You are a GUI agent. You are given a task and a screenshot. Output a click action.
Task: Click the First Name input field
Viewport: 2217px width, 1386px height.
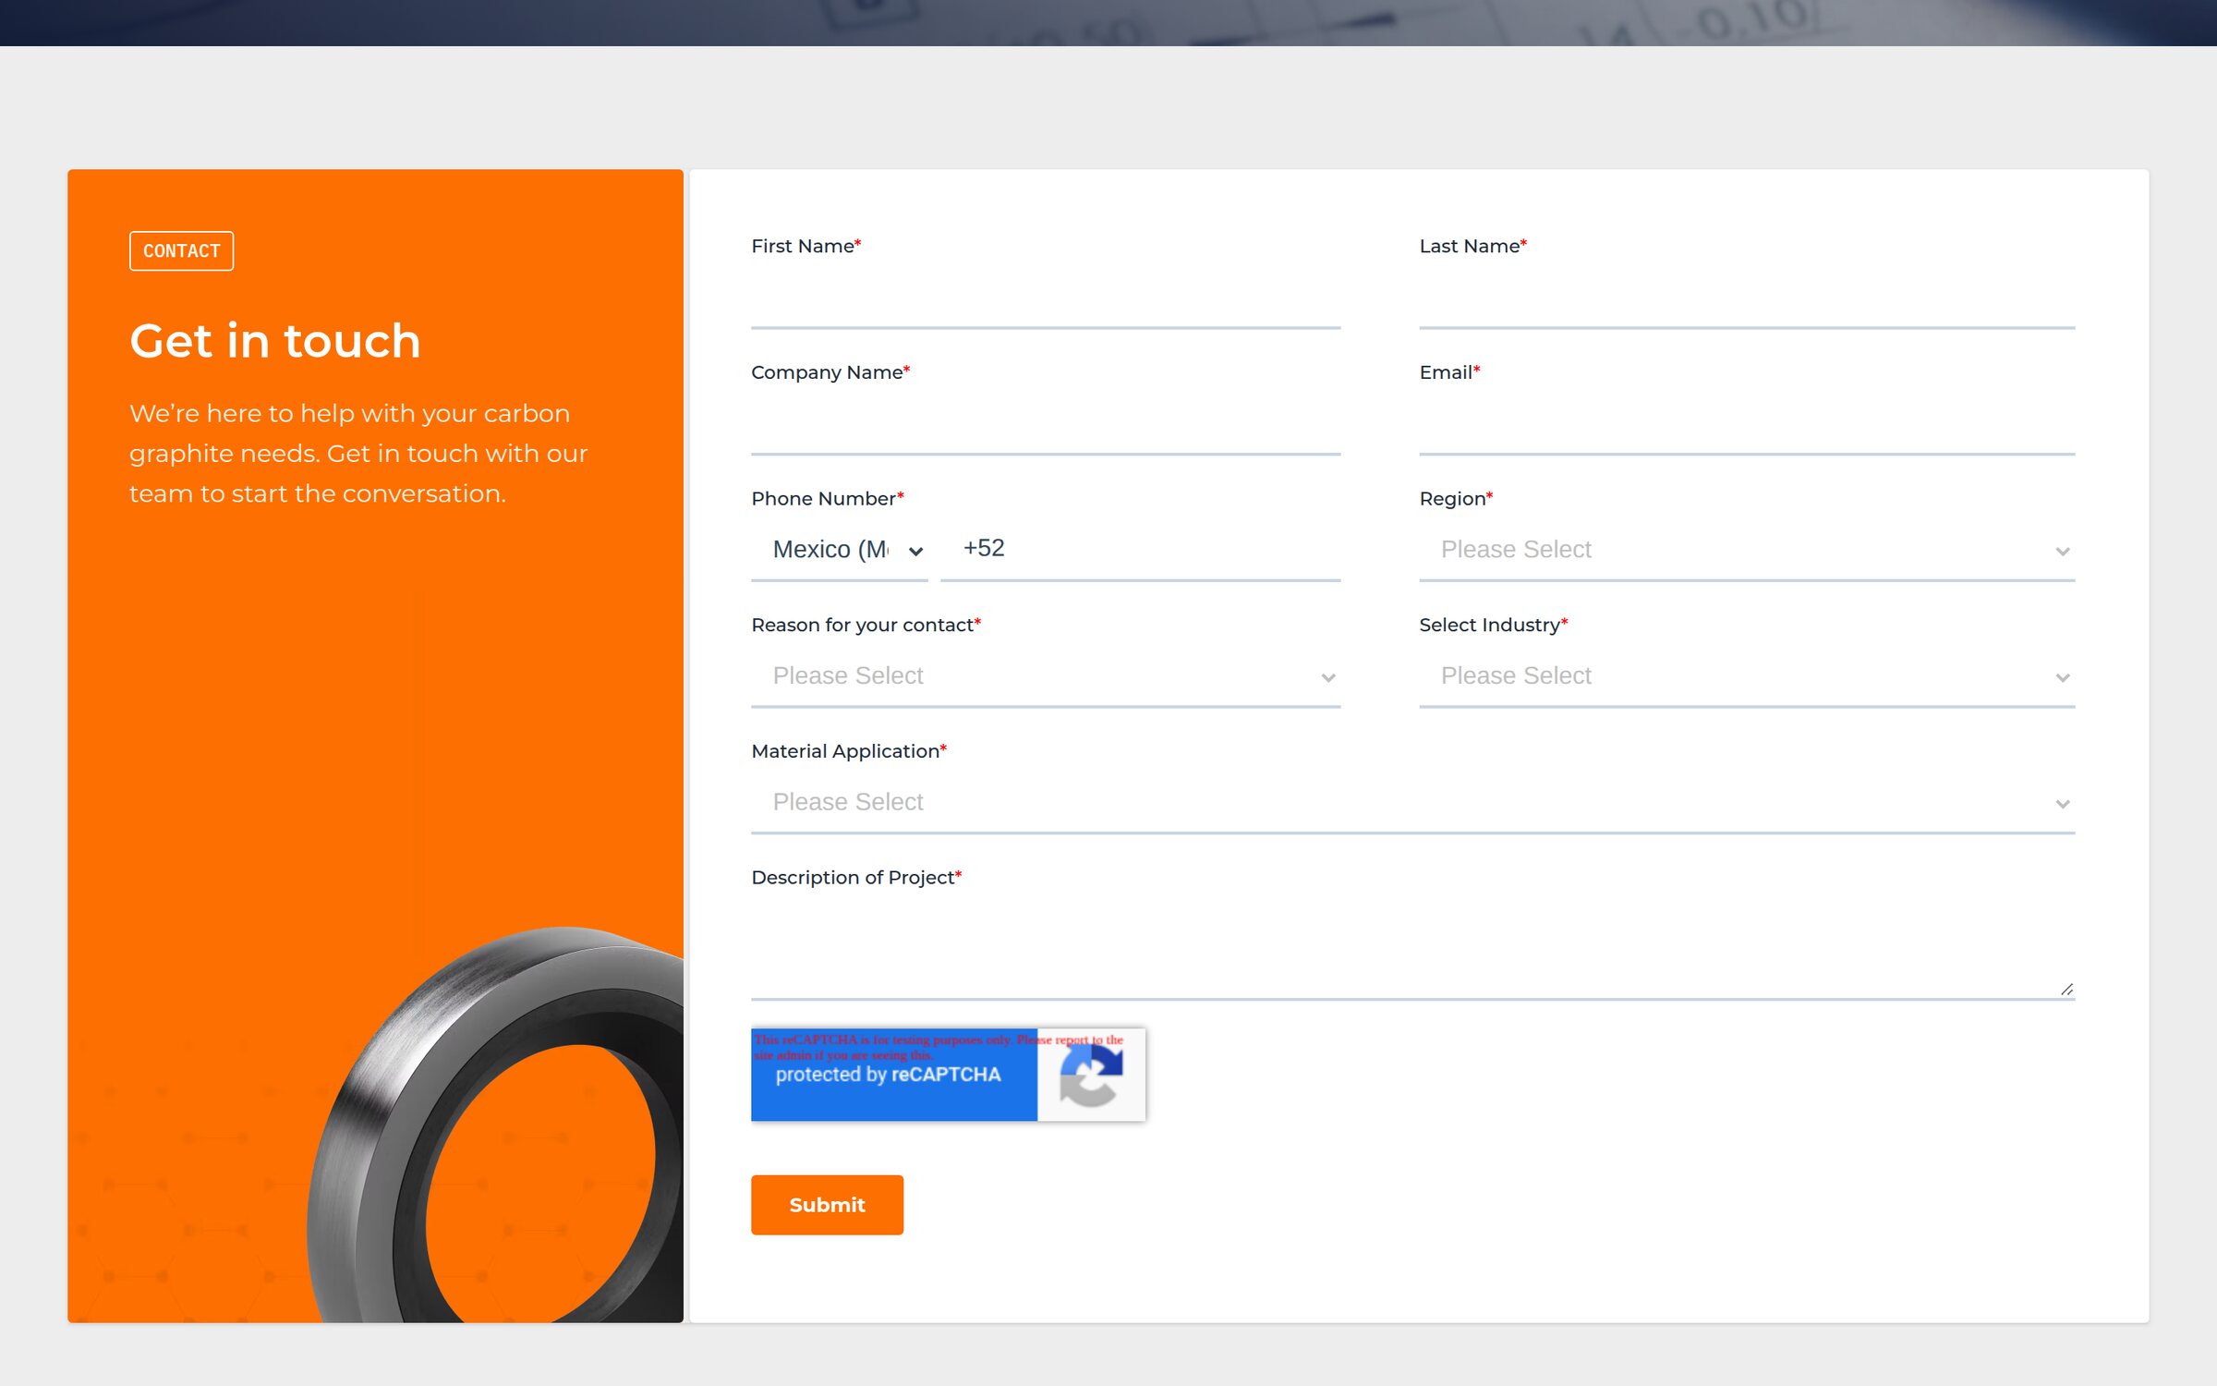[1046, 298]
